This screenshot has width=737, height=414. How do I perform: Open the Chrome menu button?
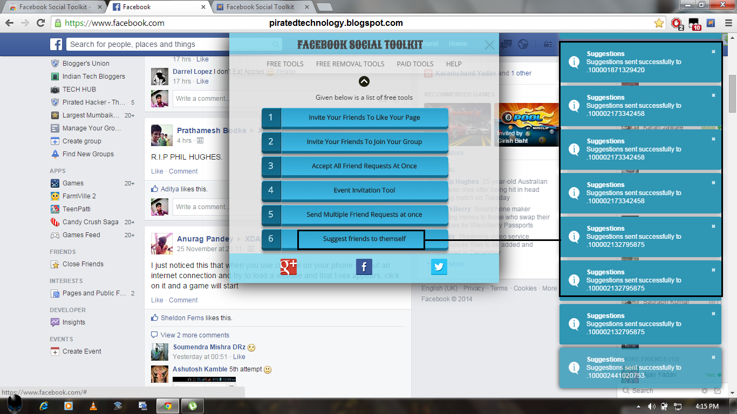pyautogui.click(x=727, y=23)
